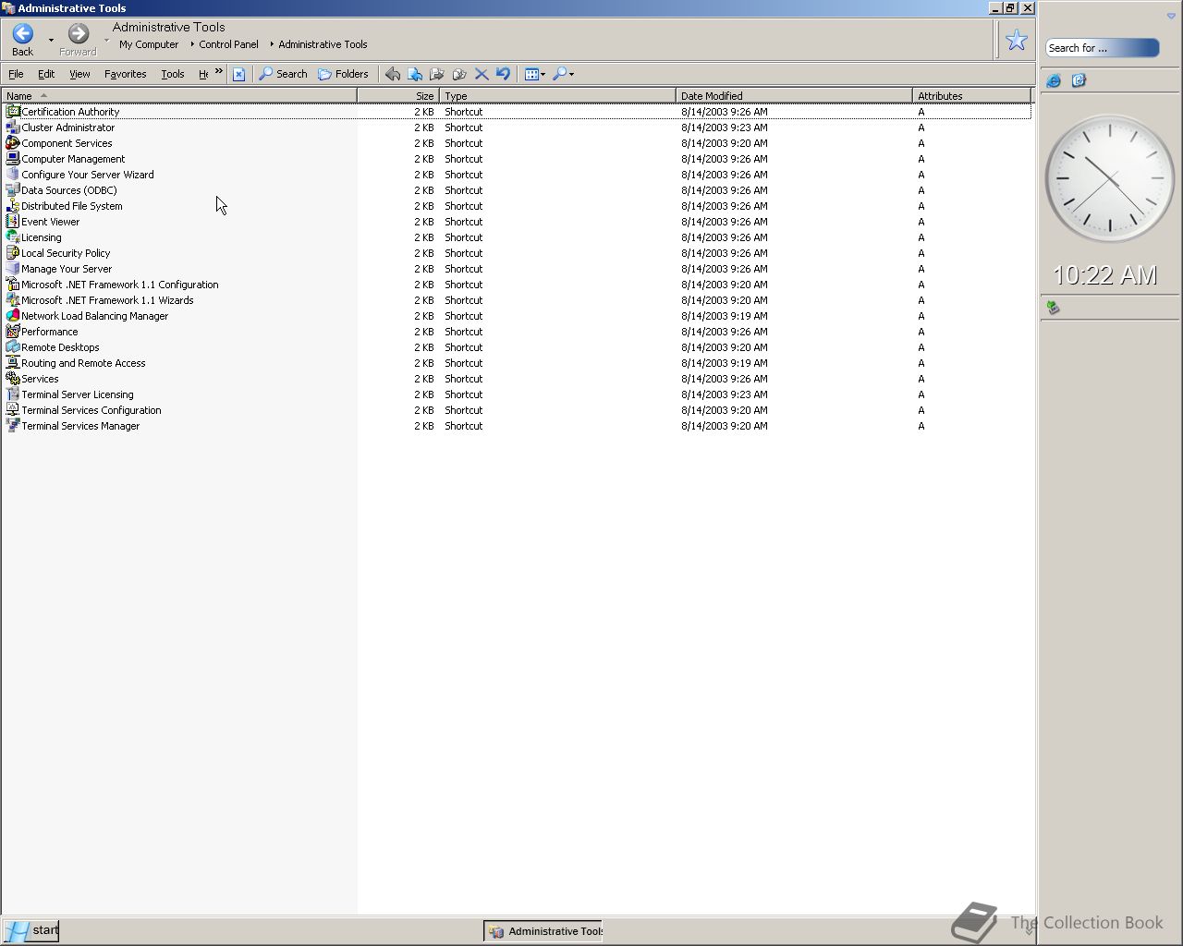
Task: Open the Edit menu
Action: tap(46, 74)
